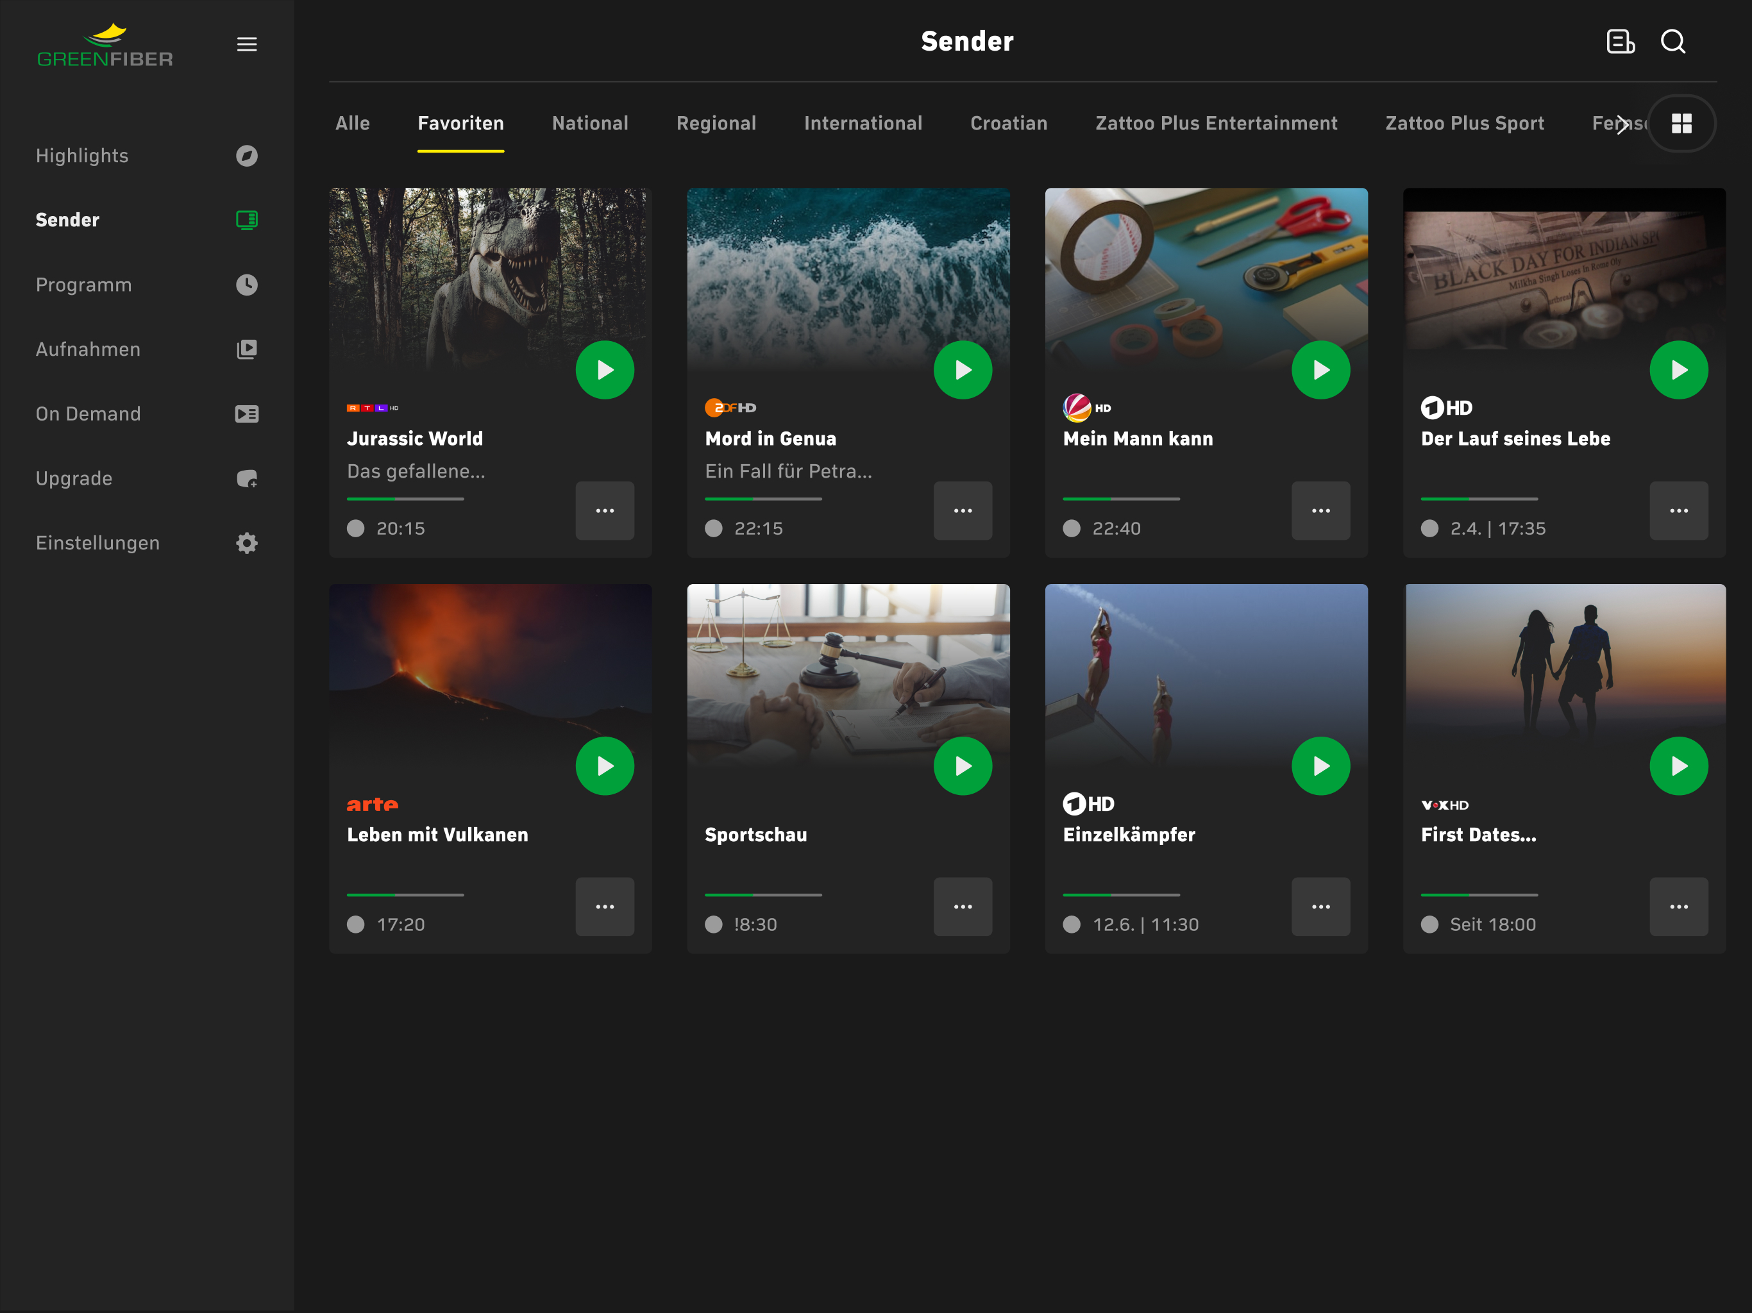Open more options for First Dates
Screen dimensions: 1752x1313
(1679, 907)
